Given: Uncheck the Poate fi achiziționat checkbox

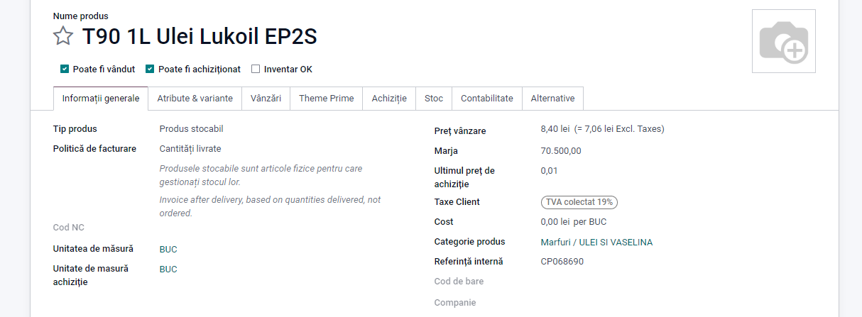Looking at the screenshot, I should 150,69.
